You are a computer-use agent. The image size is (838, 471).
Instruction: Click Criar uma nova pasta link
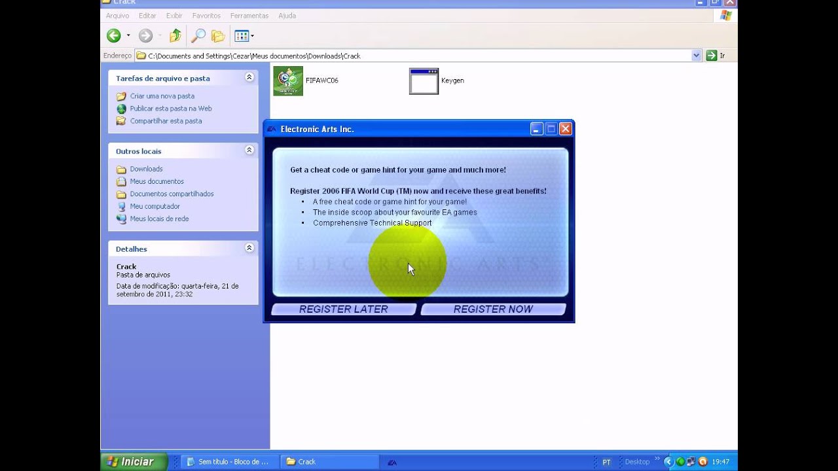(162, 96)
